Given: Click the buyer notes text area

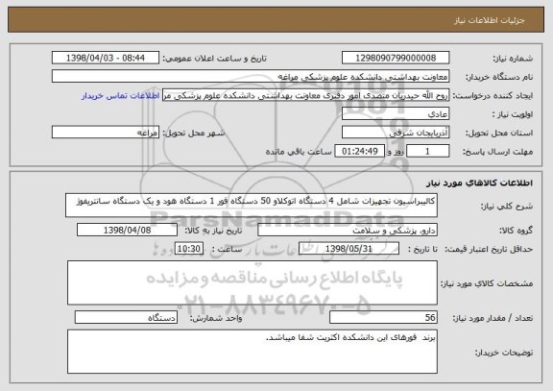Looking at the screenshot, I should 252,352.
